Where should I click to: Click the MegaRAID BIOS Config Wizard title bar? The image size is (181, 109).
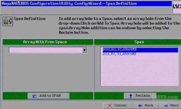point(86,4)
